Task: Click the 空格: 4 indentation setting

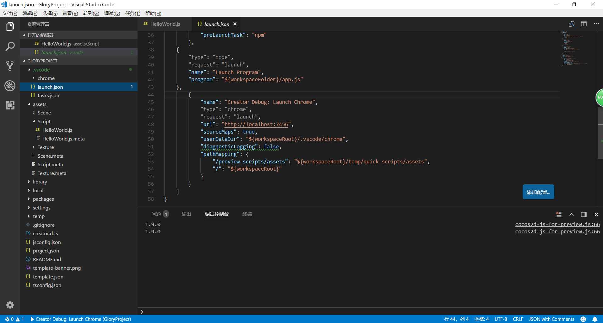Action: [481, 319]
